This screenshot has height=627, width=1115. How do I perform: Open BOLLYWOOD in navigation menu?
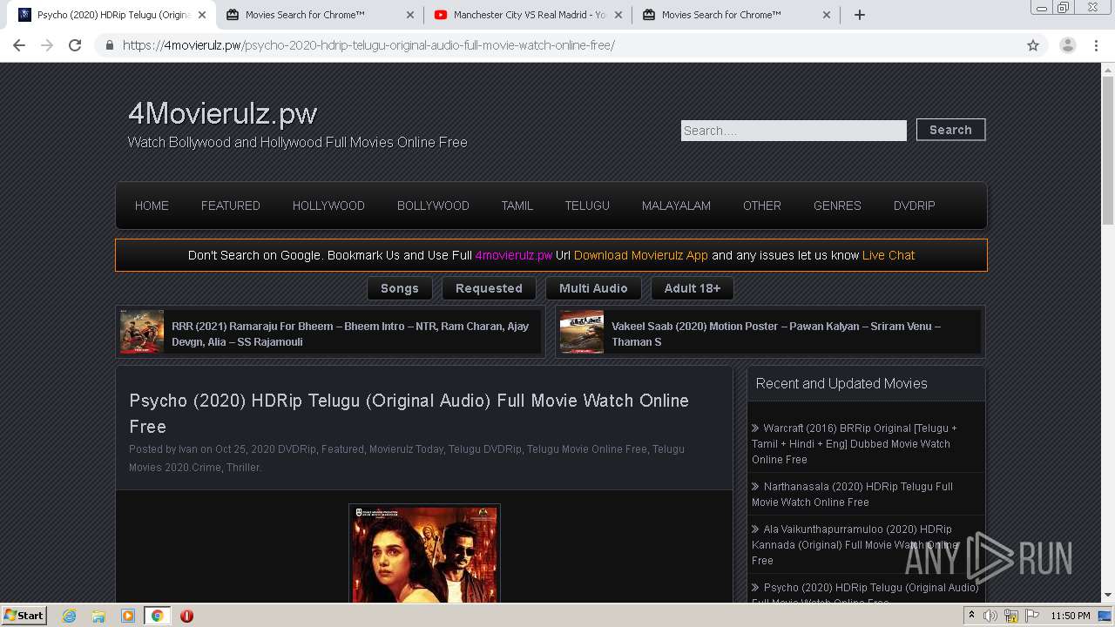[x=433, y=206]
